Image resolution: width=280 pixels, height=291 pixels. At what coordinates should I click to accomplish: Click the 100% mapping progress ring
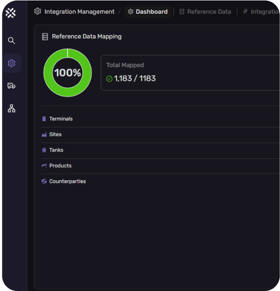[x=68, y=73]
